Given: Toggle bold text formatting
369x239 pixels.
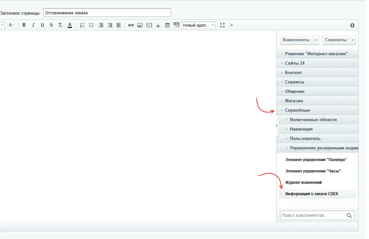Looking at the screenshot, I should (x=24, y=25).
